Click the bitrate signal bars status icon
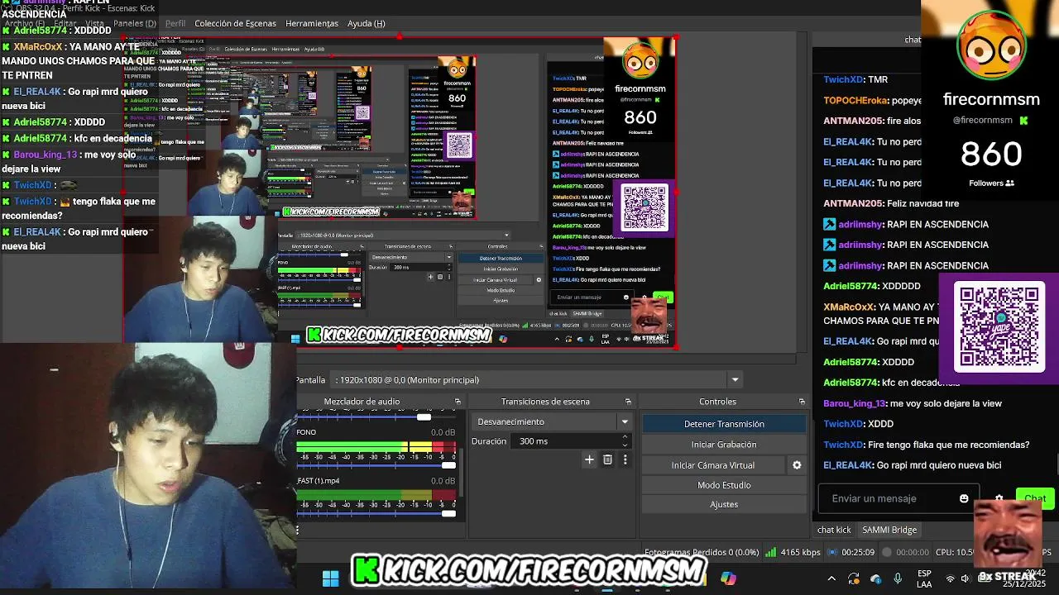This screenshot has width=1059, height=595. tap(770, 552)
